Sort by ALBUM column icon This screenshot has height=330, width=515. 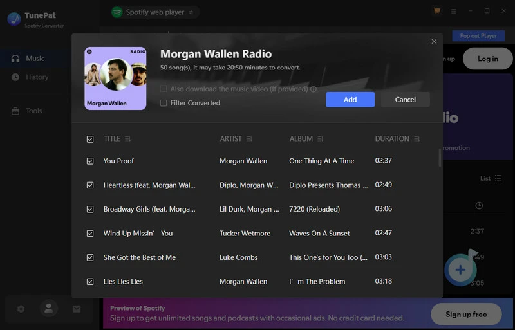(320, 139)
